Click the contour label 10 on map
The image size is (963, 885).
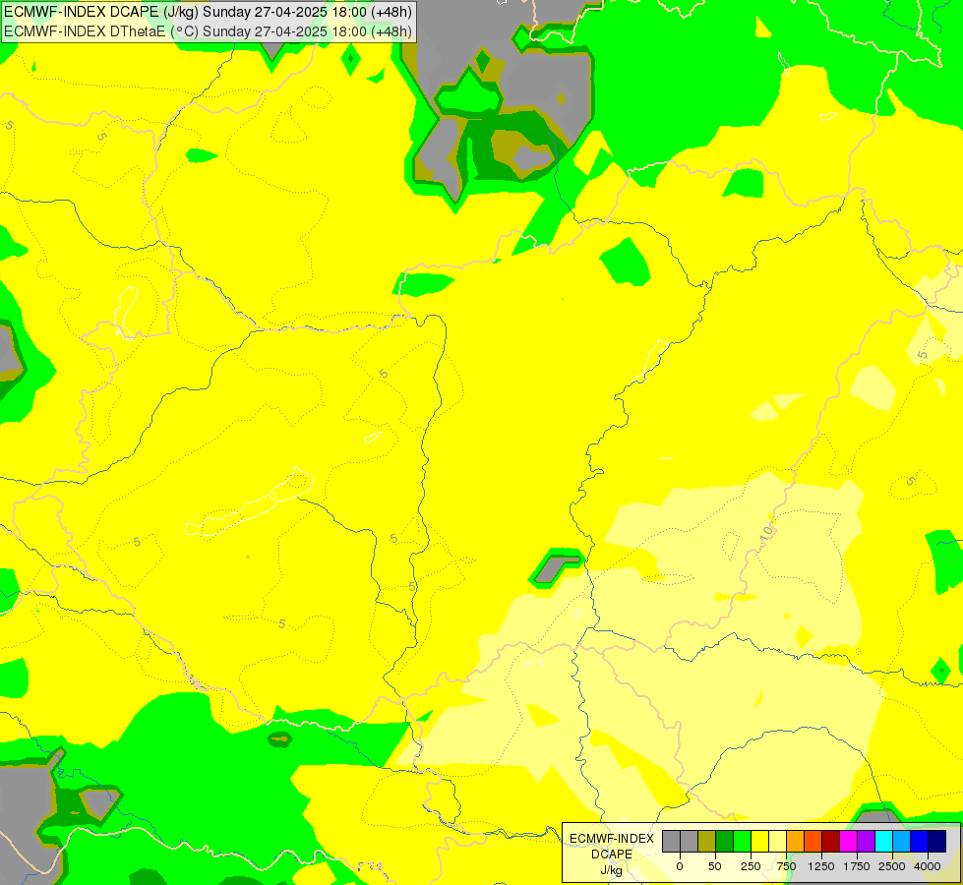(x=767, y=534)
